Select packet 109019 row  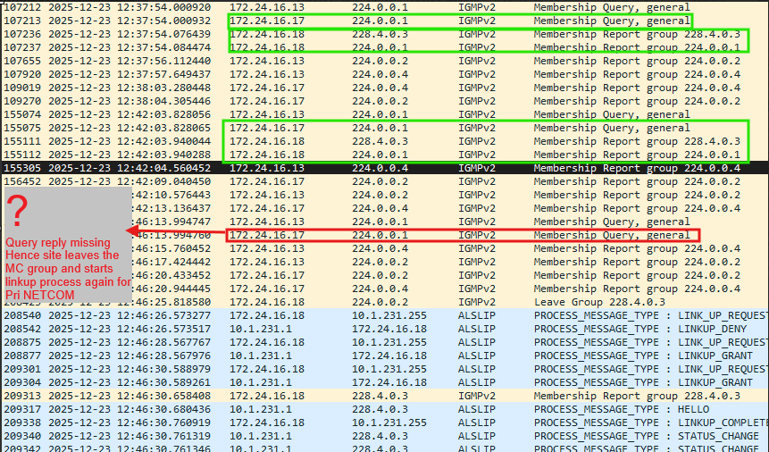[384, 88]
